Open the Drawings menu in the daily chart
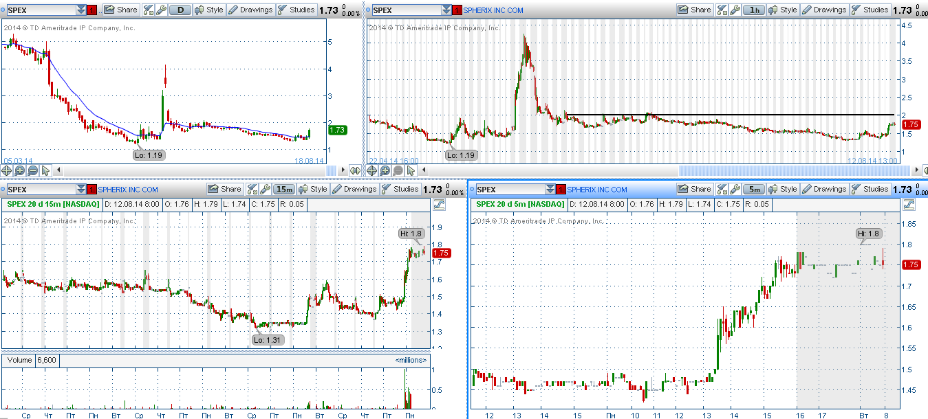The image size is (928, 419). click(250, 10)
